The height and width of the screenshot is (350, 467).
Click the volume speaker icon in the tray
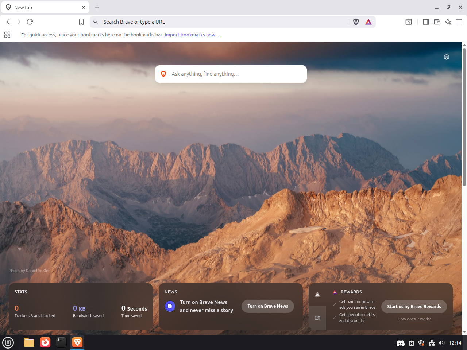click(441, 343)
